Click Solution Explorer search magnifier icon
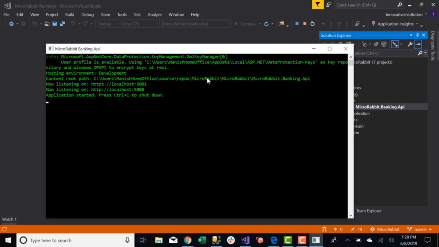This screenshot has width=439, height=247. coord(420,53)
